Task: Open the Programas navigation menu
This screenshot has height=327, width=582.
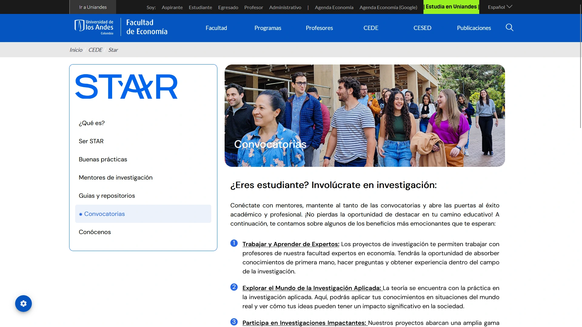Action: pos(268,28)
